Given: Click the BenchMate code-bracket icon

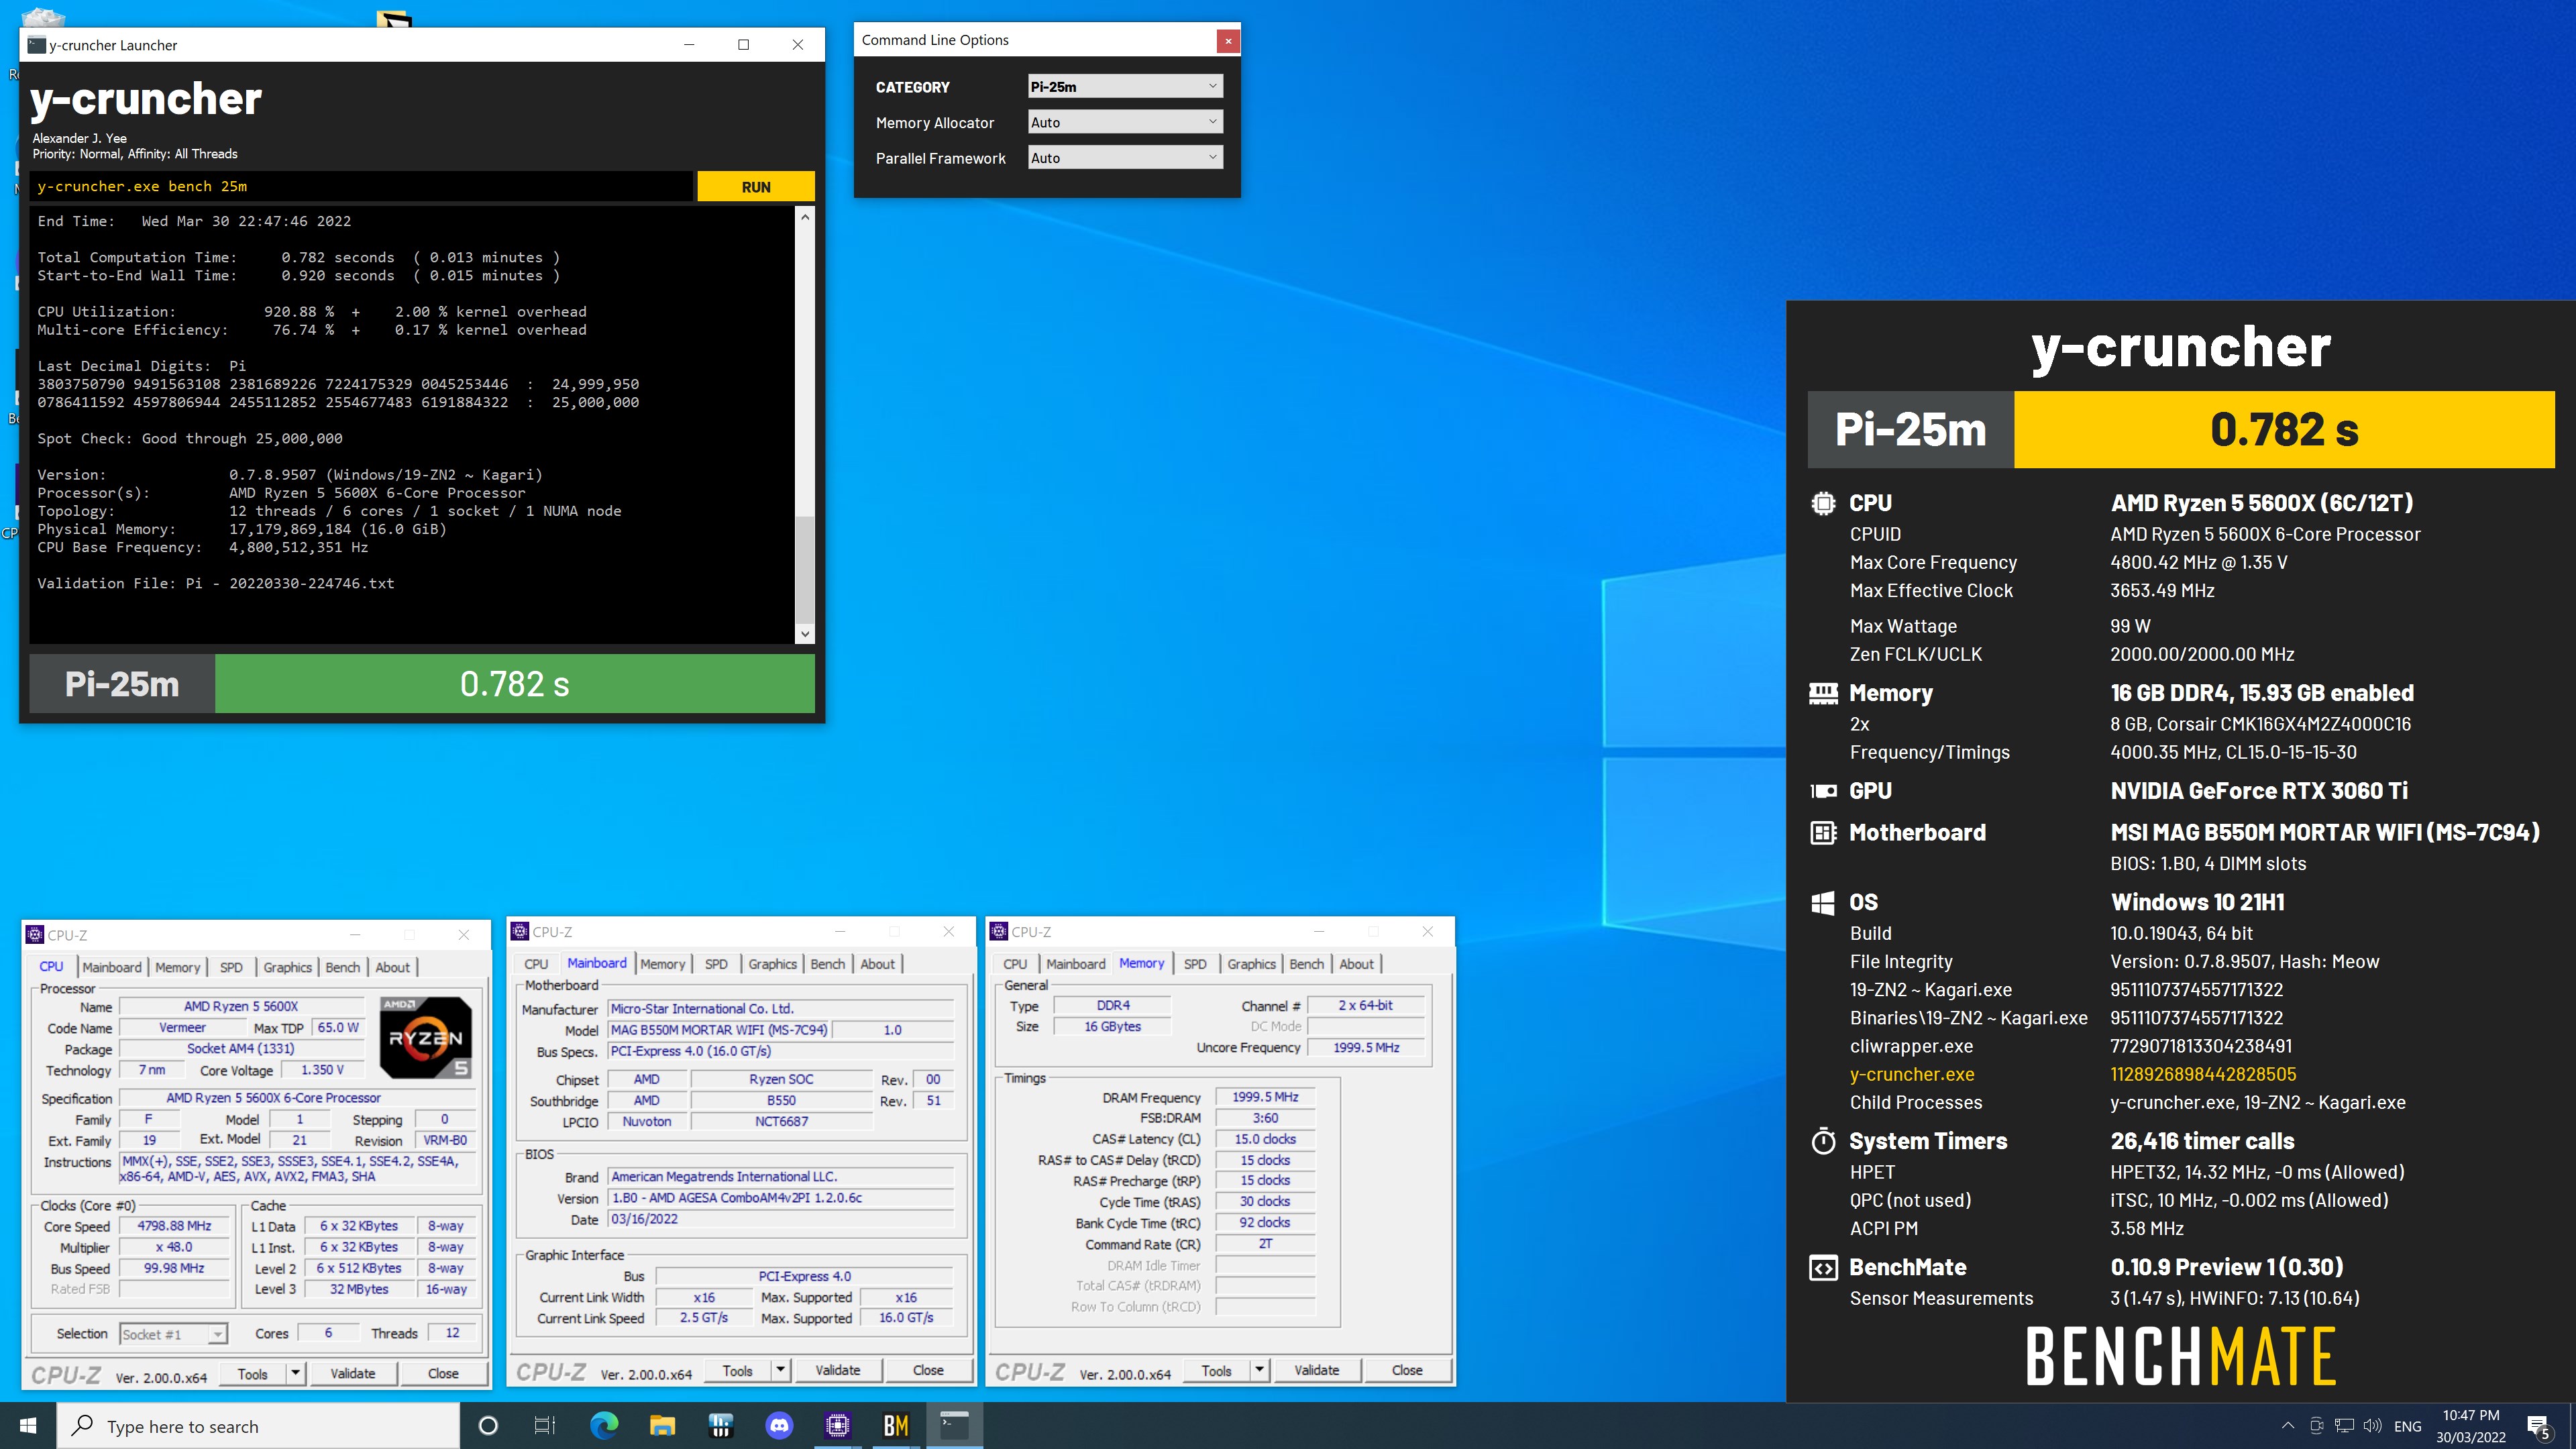Looking at the screenshot, I should point(1823,1268).
